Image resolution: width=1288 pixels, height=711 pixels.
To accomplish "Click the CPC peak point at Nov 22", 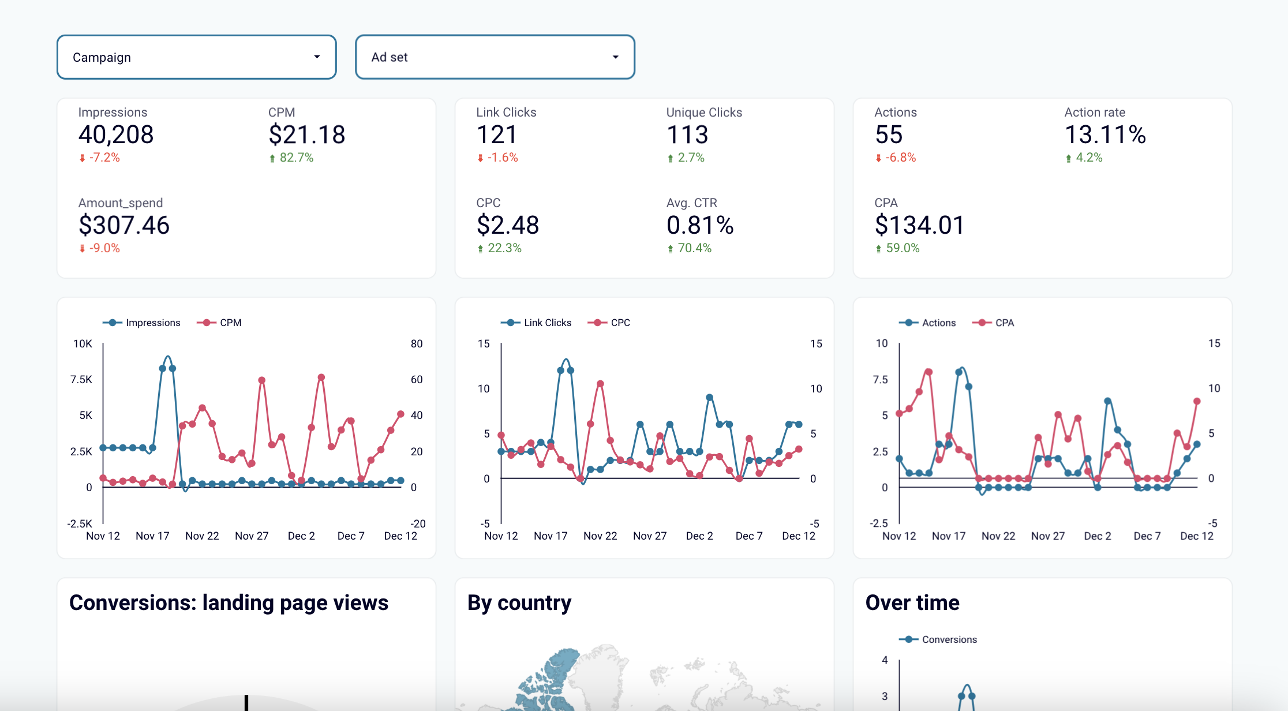I will tap(600, 384).
